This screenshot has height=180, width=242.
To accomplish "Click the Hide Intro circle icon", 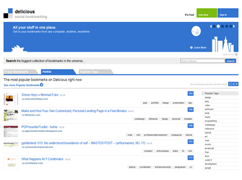I will click(236, 54).
